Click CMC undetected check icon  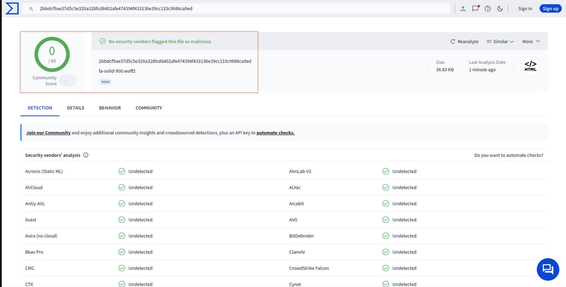coord(122,268)
